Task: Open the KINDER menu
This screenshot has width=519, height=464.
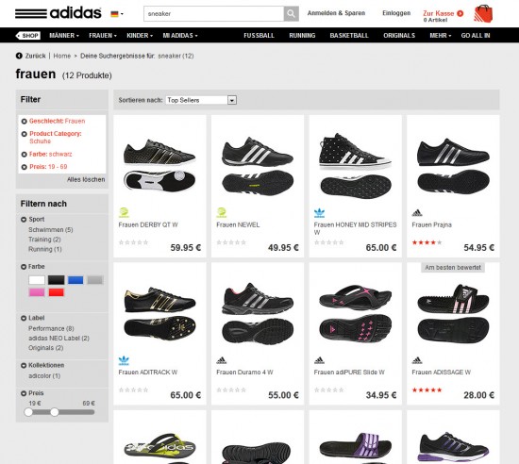Action: tap(140, 36)
